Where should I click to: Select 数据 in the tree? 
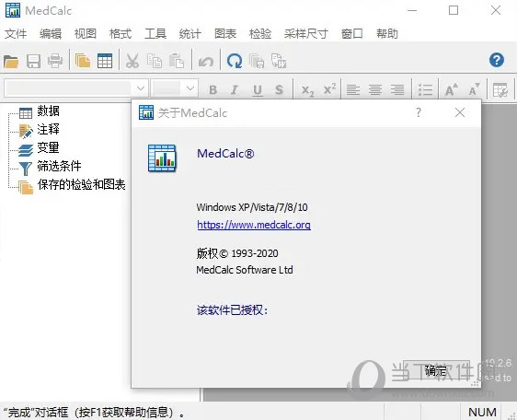(x=48, y=111)
